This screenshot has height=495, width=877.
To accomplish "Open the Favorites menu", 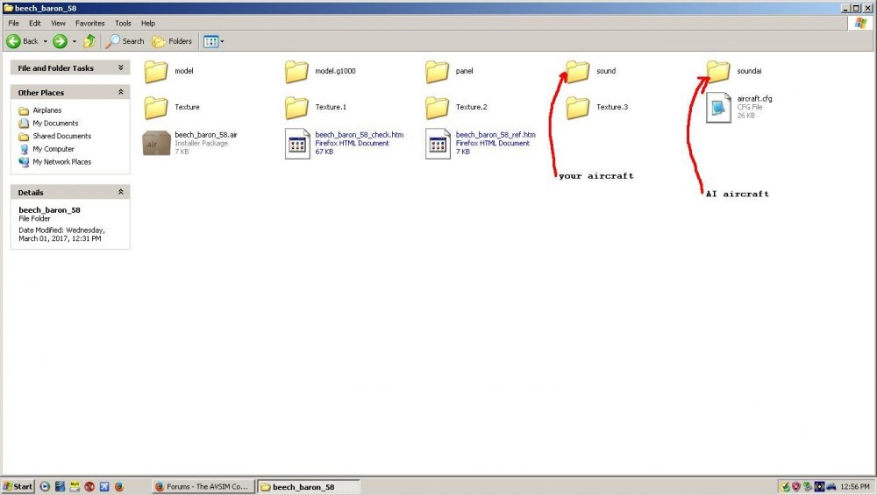I will (x=90, y=24).
